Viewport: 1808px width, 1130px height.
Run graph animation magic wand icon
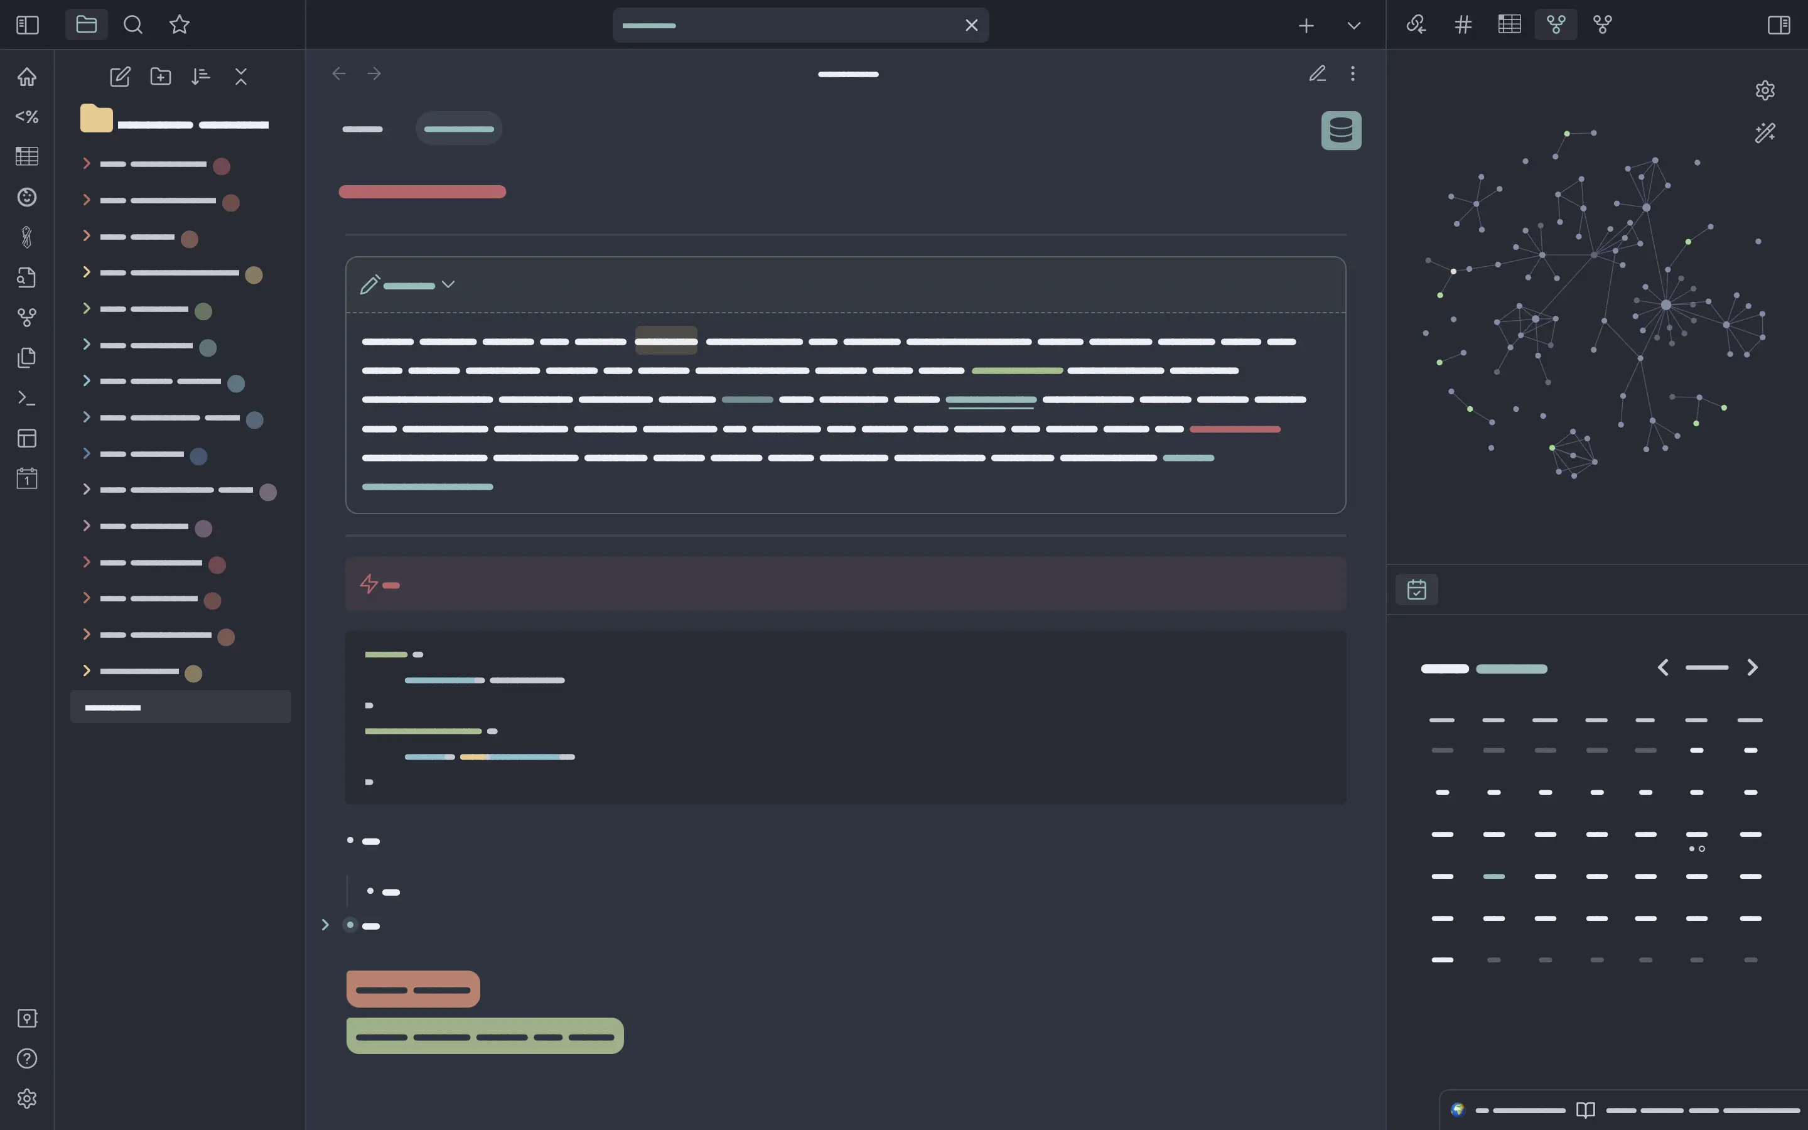(1765, 133)
